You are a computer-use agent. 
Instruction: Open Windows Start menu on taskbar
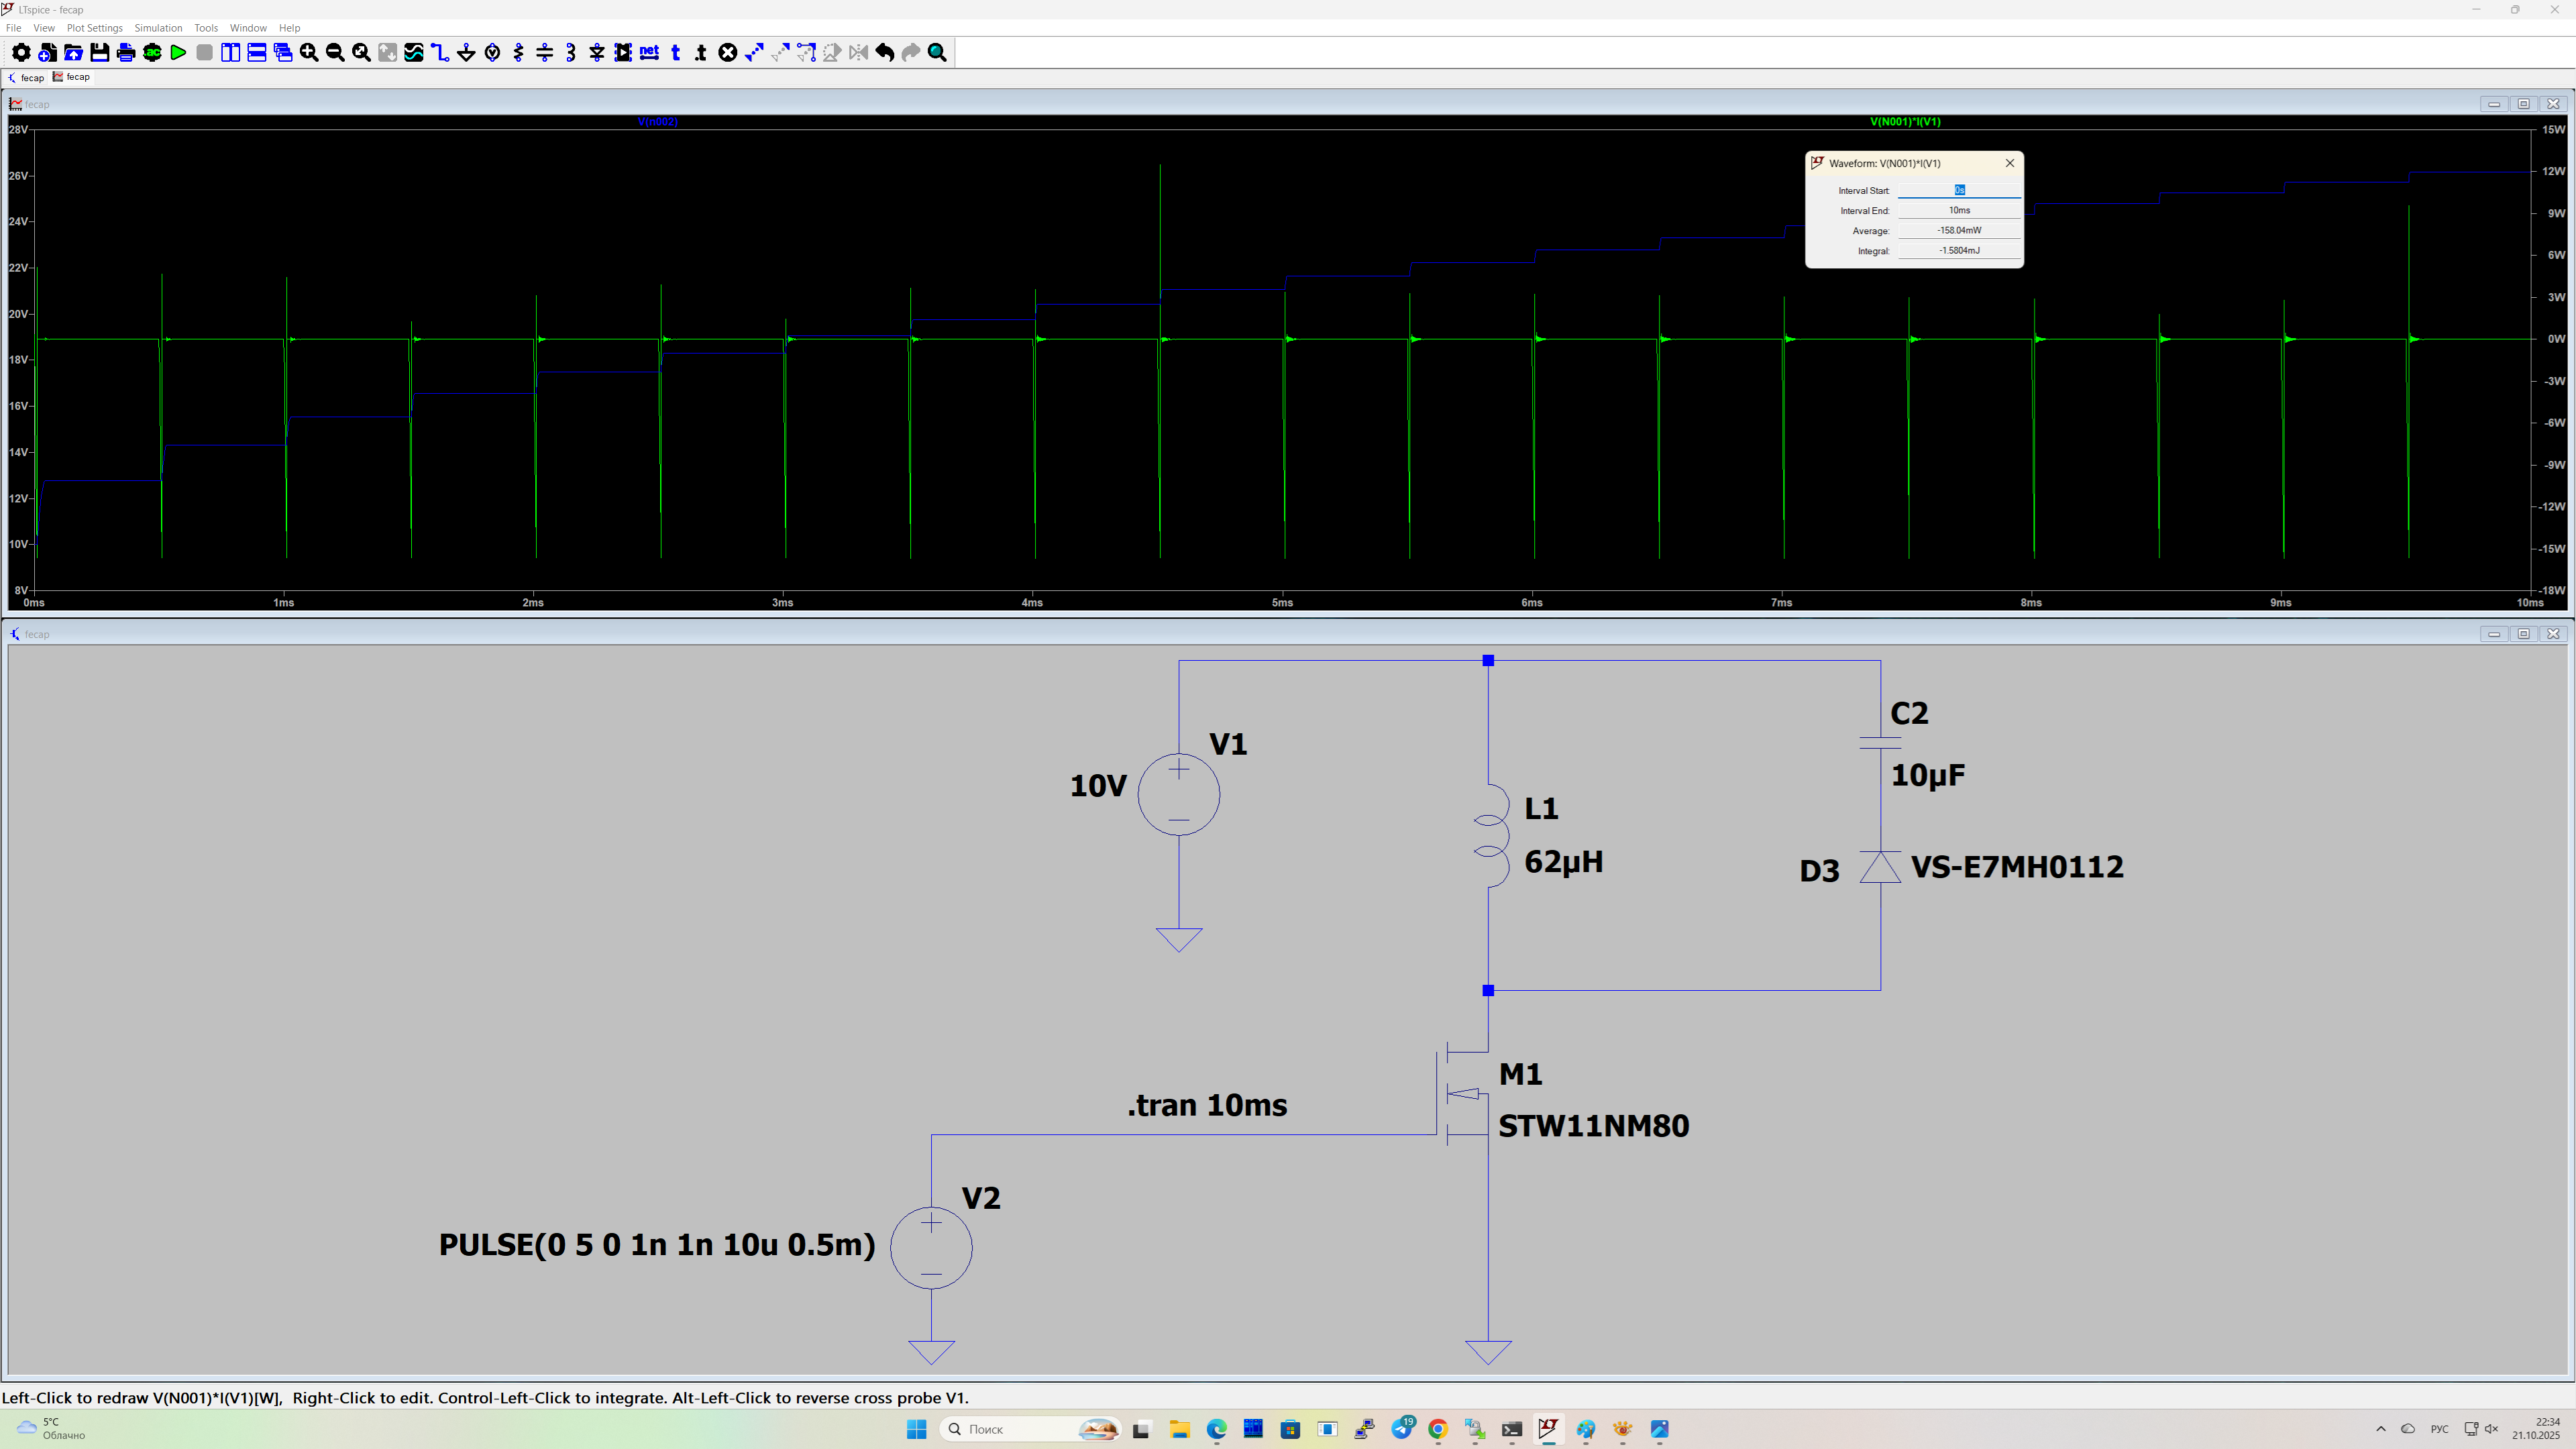(x=916, y=1429)
